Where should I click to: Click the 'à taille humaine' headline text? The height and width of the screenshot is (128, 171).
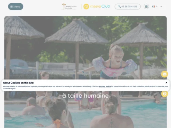tap(85, 96)
